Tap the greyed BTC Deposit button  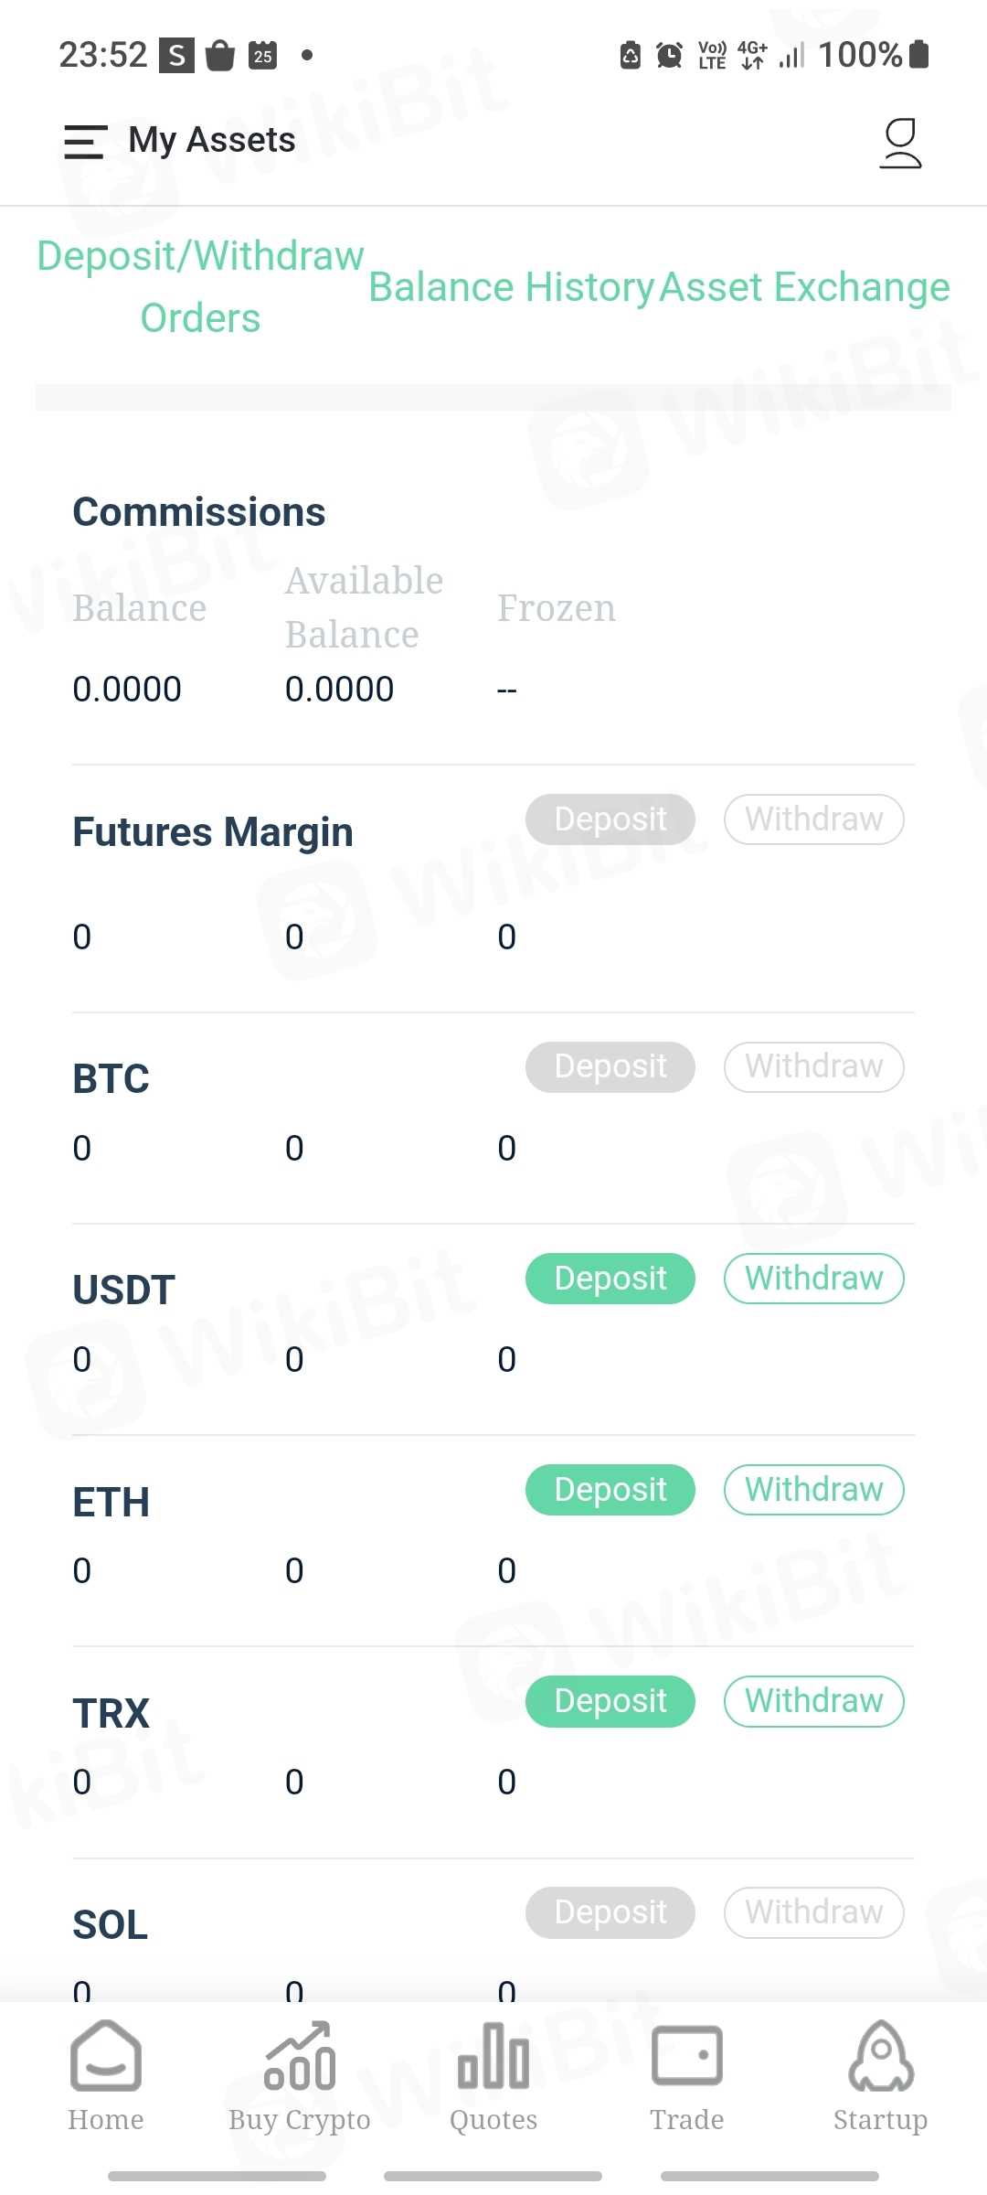610,1066
